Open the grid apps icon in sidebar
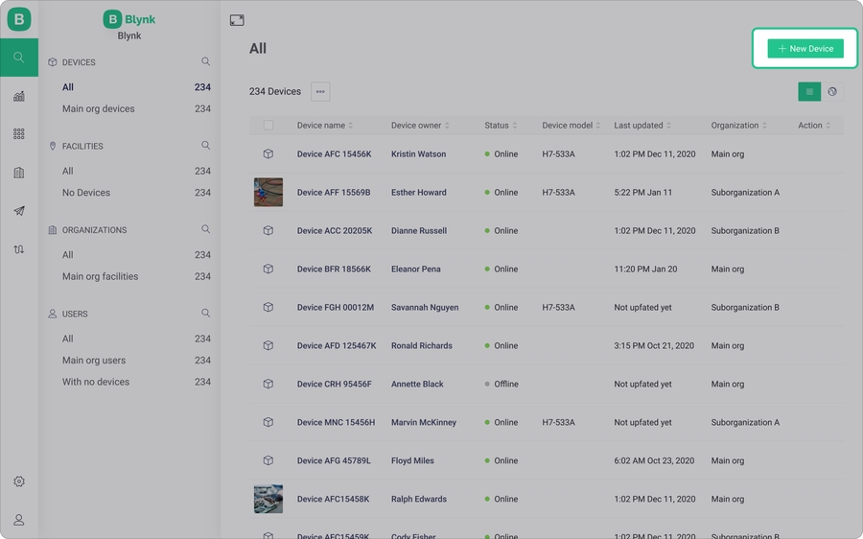The height and width of the screenshot is (539, 863). 19,134
